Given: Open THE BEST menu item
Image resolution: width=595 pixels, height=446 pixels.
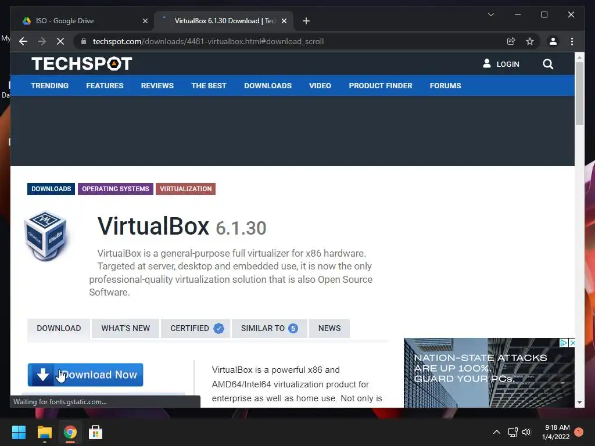Looking at the screenshot, I should click(209, 86).
